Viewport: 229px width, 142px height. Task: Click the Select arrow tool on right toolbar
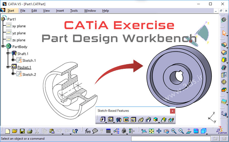click(x=224, y=33)
